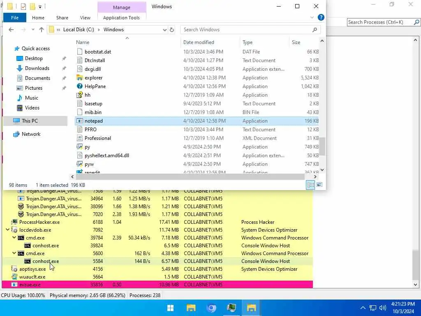Select Trojan process with PID 38096
The height and width of the screenshot is (316, 421).
coord(157,207)
